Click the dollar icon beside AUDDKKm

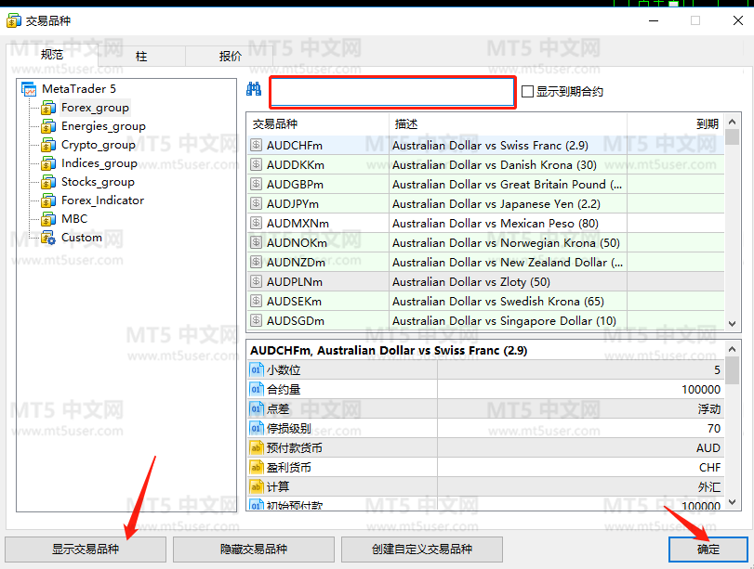tap(257, 164)
